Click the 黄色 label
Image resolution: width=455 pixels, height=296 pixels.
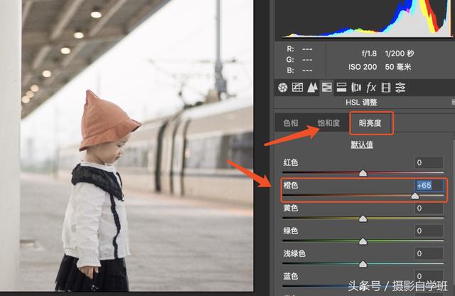(x=291, y=208)
